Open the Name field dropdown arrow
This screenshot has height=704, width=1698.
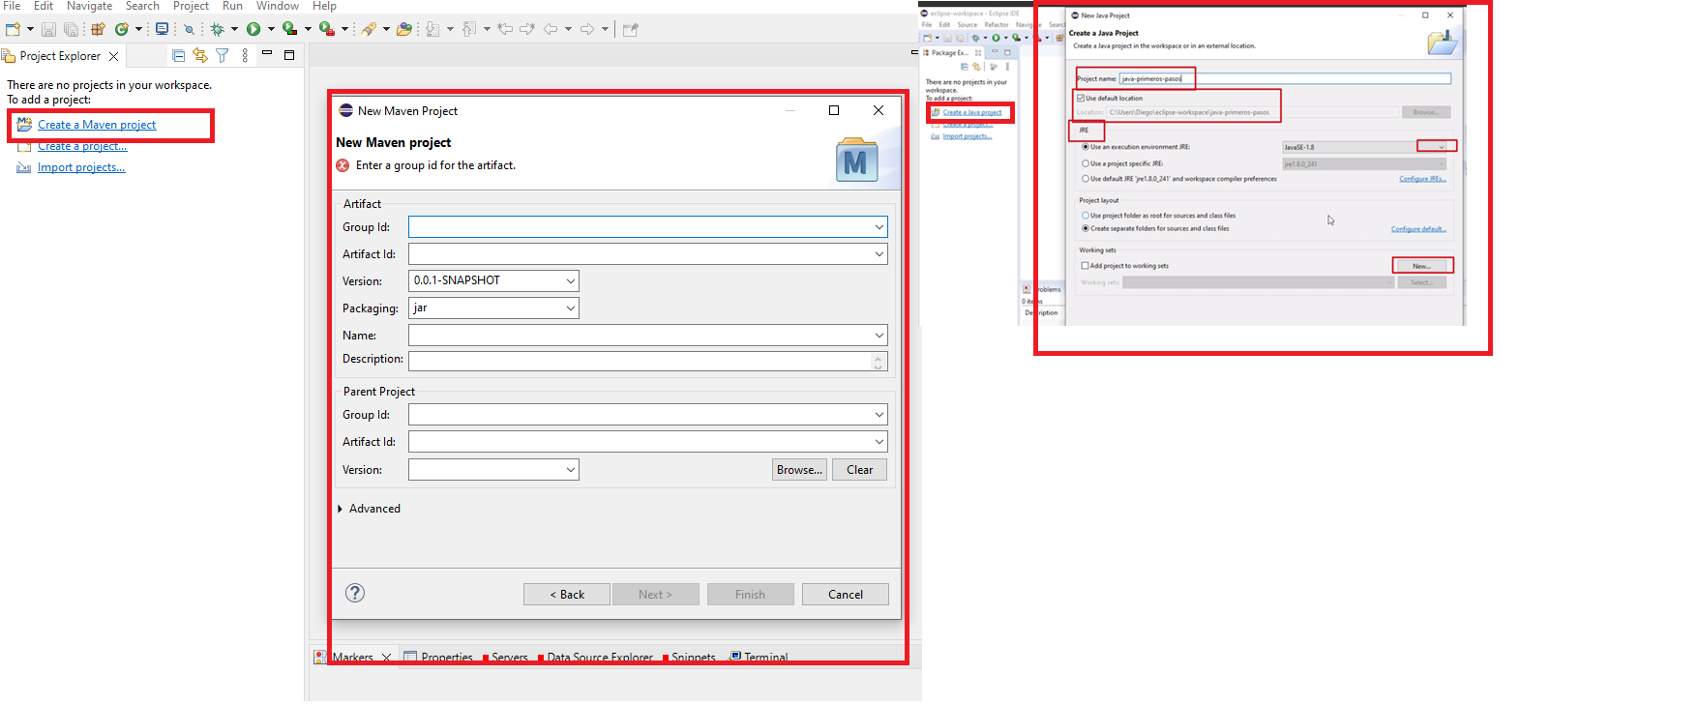(879, 336)
